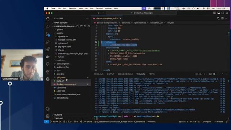
Task: Click UTF-8 encoding in status bar
Action: (193, 122)
